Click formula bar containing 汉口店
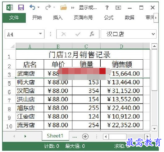 [129, 34]
